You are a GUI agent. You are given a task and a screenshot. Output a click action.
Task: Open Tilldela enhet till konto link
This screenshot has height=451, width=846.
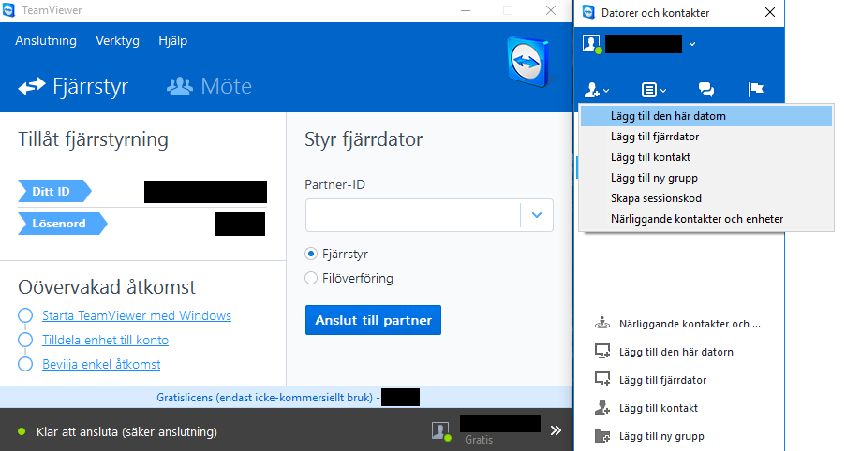[105, 340]
